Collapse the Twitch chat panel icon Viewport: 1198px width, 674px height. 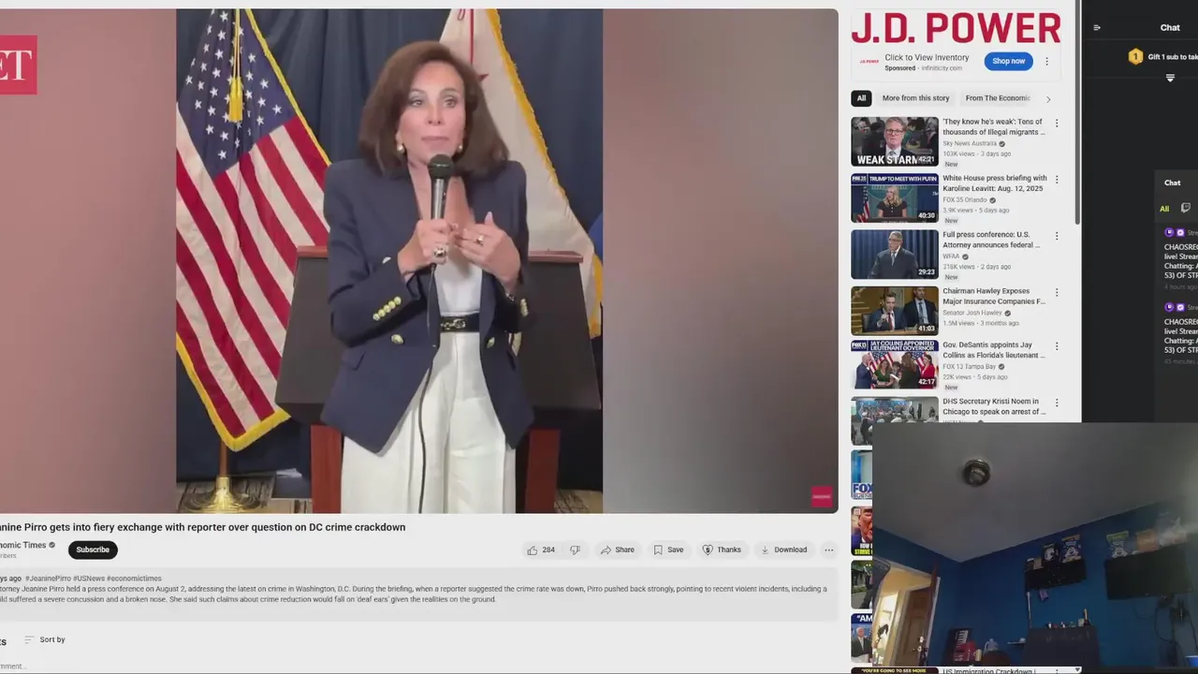pyautogui.click(x=1097, y=28)
